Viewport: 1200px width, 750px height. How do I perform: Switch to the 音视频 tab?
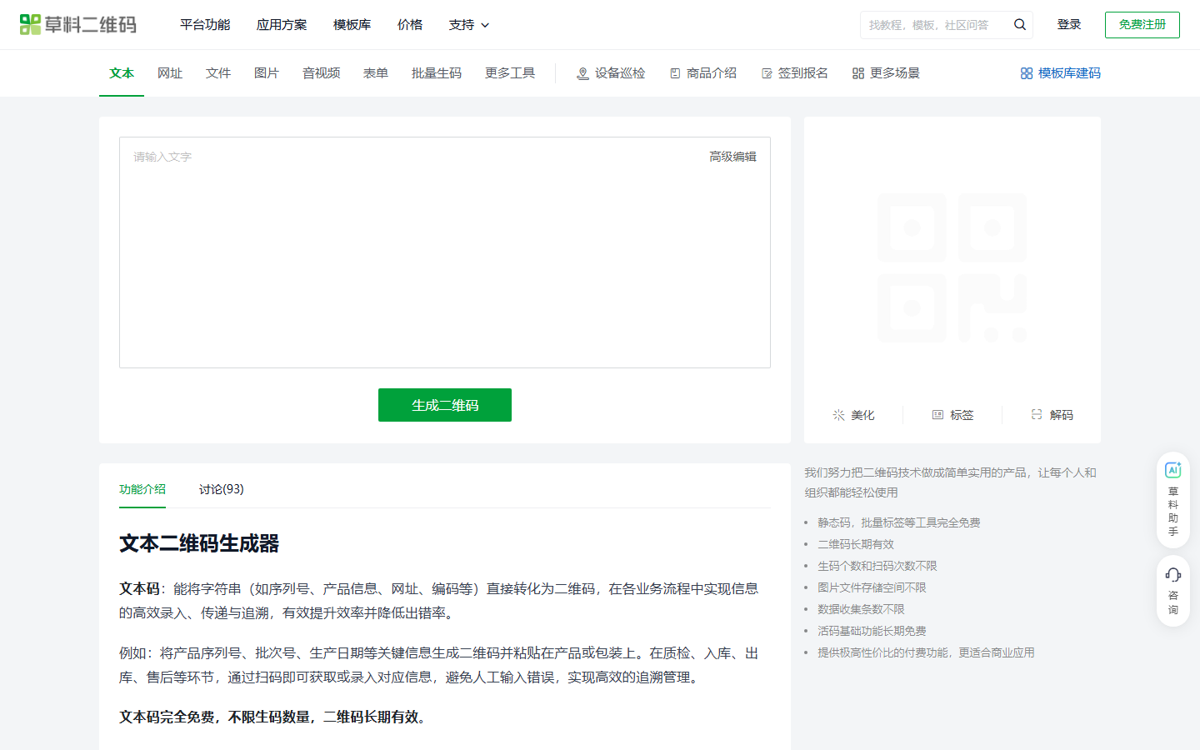(321, 73)
